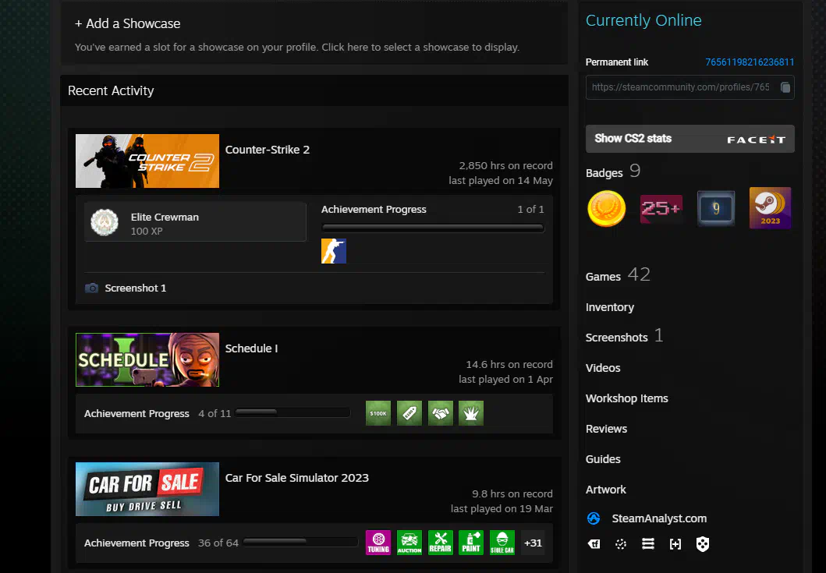The width and height of the screenshot is (826, 573).
Task: Click the Counter-Strike 2 achievement icon
Action: pos(334,251)
